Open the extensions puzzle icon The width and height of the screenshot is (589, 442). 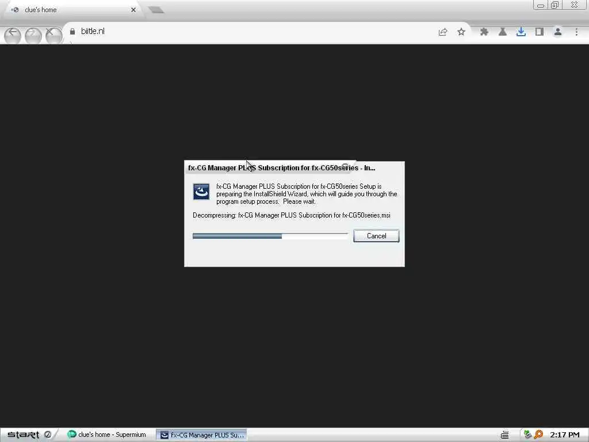[x=484, y=32]
